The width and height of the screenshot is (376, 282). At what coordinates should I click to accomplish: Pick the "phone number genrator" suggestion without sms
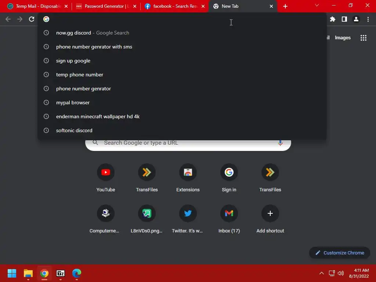(182, 88)
